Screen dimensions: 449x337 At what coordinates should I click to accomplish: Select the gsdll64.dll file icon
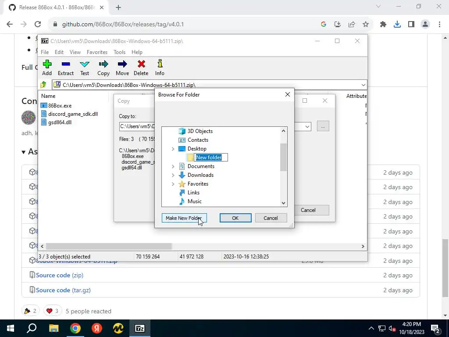coord(44,122)
